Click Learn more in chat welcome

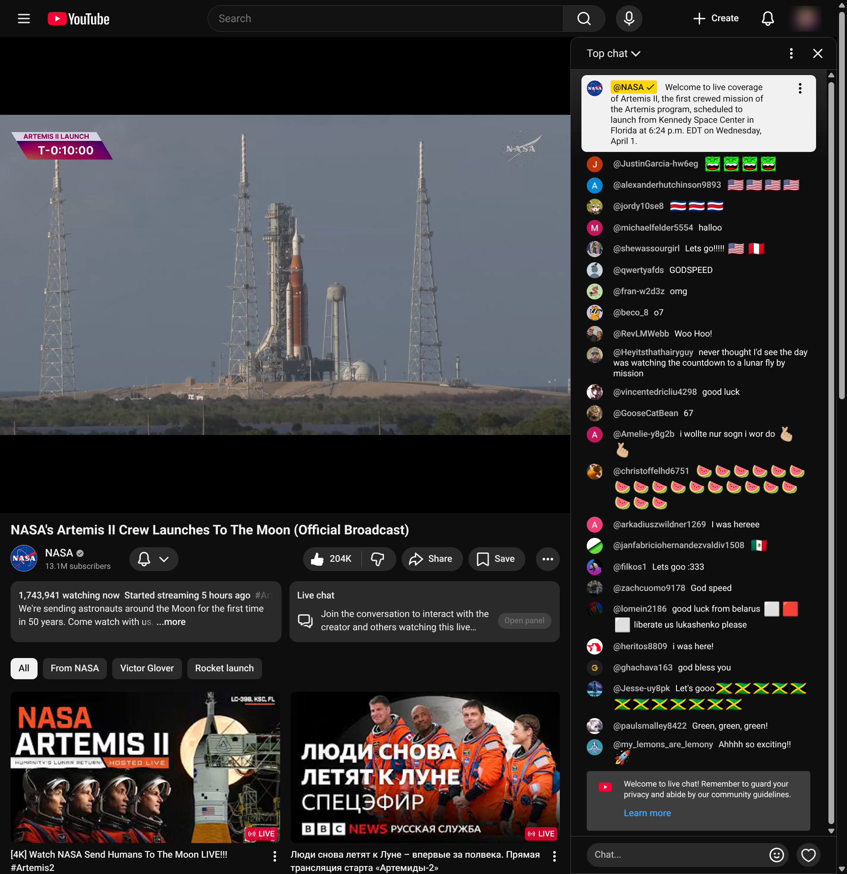point(647,813)
